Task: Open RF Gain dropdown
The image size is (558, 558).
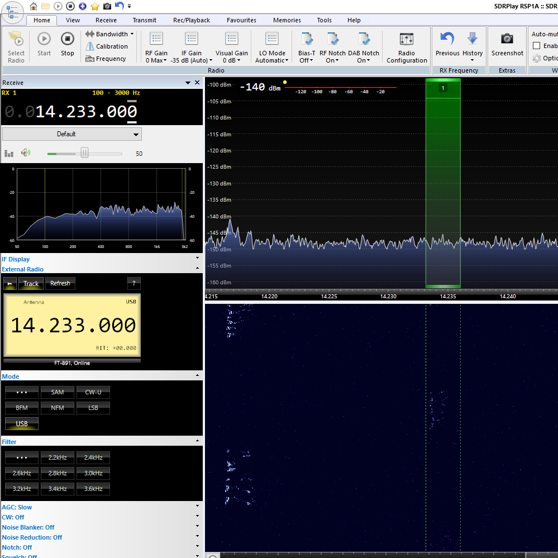Action: pyautogui.click(x=156, y=47)
